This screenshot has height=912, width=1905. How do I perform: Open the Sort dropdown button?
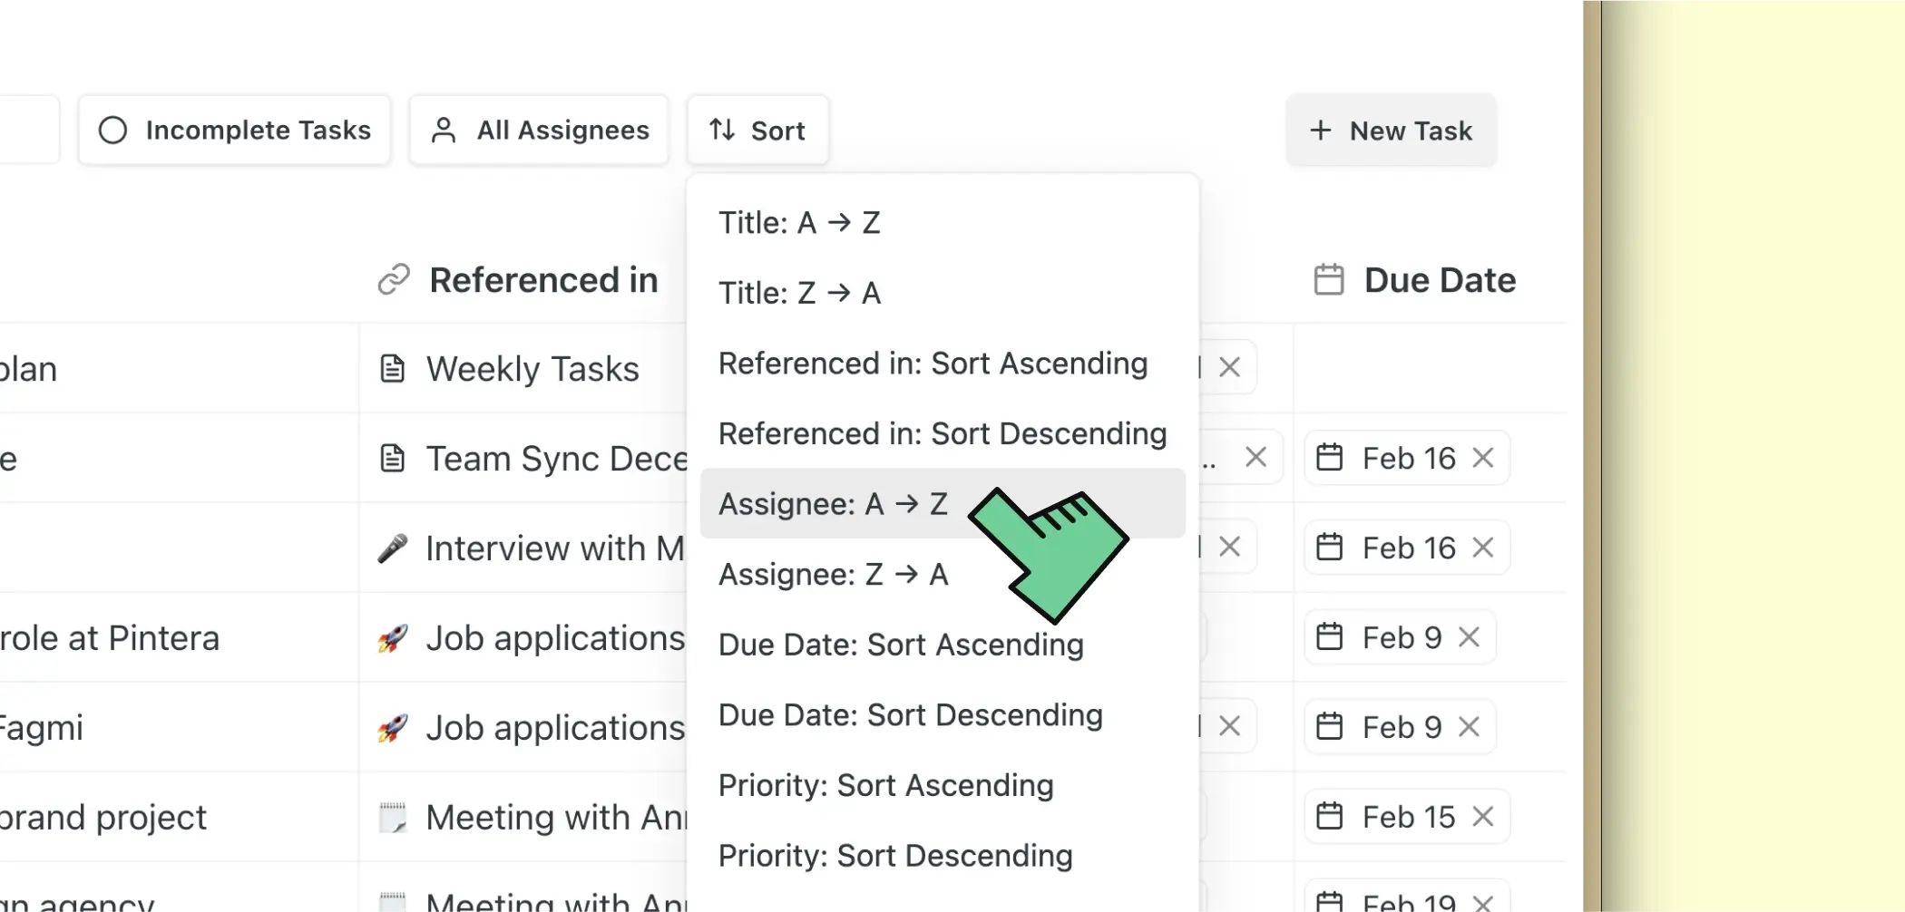click(x=757, y=131)
